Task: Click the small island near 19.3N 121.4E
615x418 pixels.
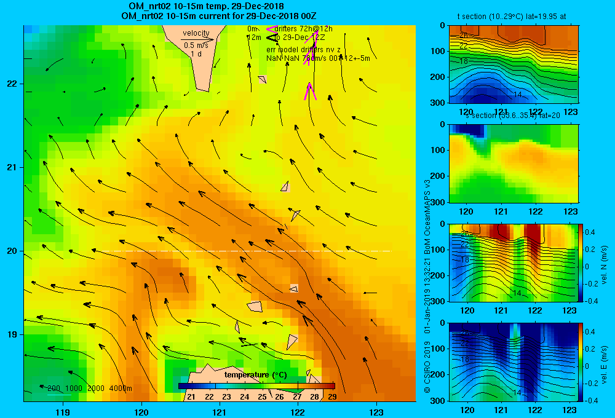Action: (x=255, y=306)
